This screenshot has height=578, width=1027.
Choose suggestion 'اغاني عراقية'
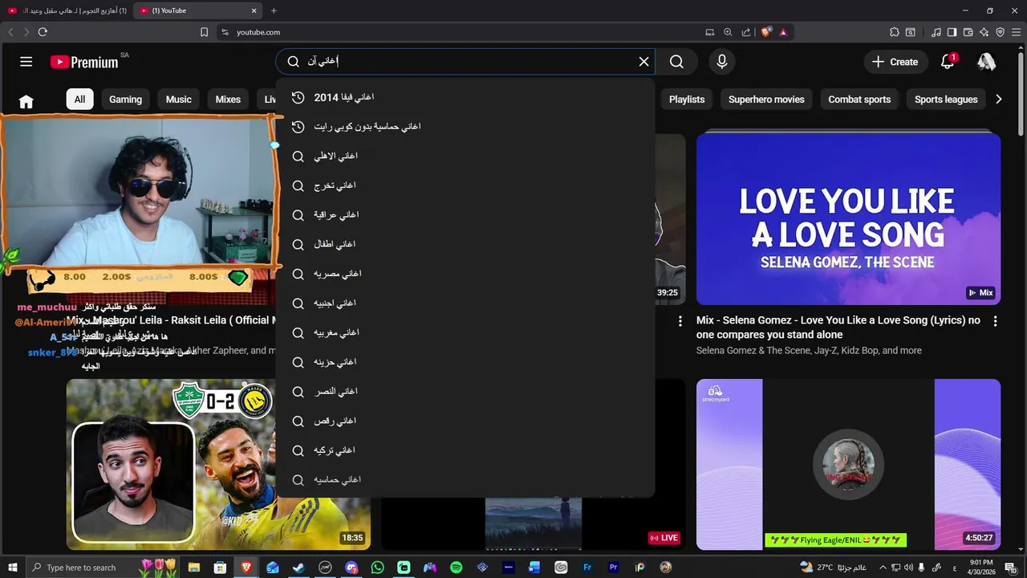tap(465, 215)
